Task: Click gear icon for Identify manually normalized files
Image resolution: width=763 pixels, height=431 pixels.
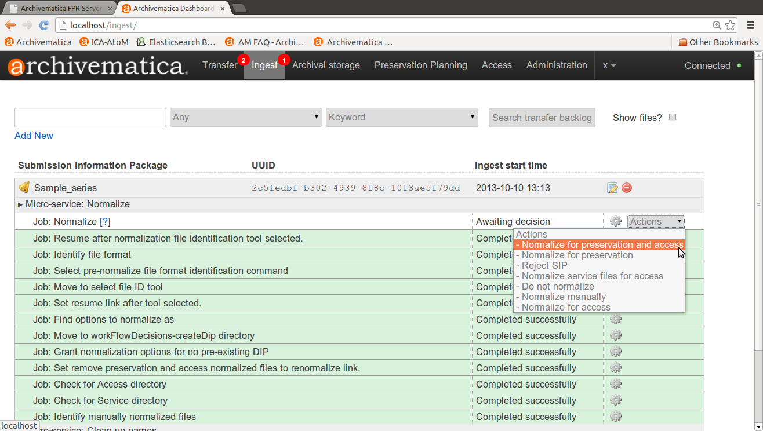Action: click(x=616, y=417)
